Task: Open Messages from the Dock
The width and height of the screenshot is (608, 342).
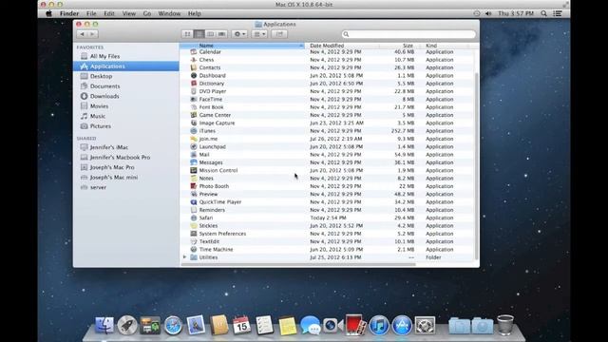Action: pyautogui.click(x=311, y=325)
